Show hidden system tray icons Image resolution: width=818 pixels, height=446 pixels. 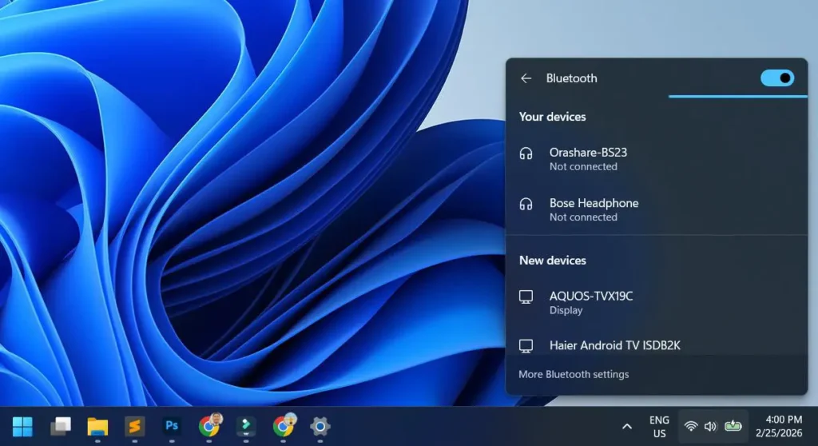(x=627, y=427)
